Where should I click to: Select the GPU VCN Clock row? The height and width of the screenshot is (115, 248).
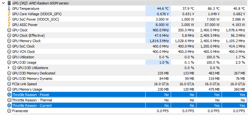pos(124,52)
